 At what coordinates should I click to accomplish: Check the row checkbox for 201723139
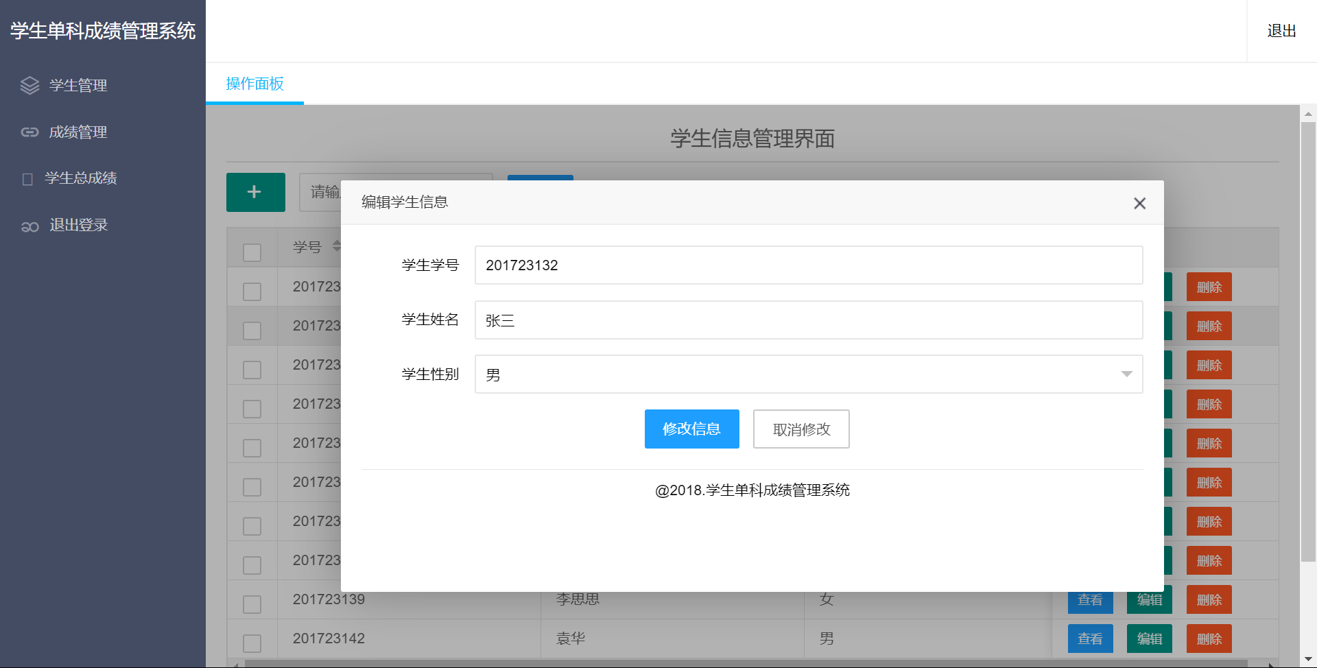[252, 604]
